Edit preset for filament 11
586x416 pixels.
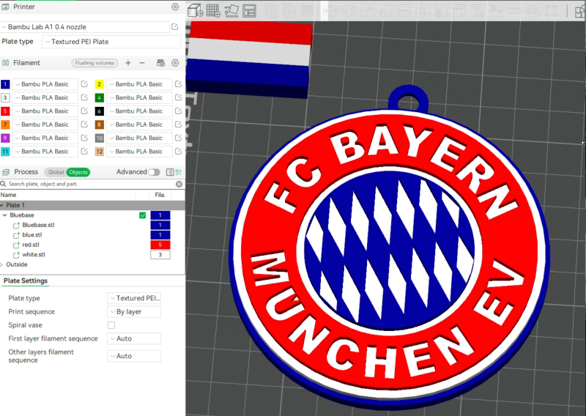point(84,152)
